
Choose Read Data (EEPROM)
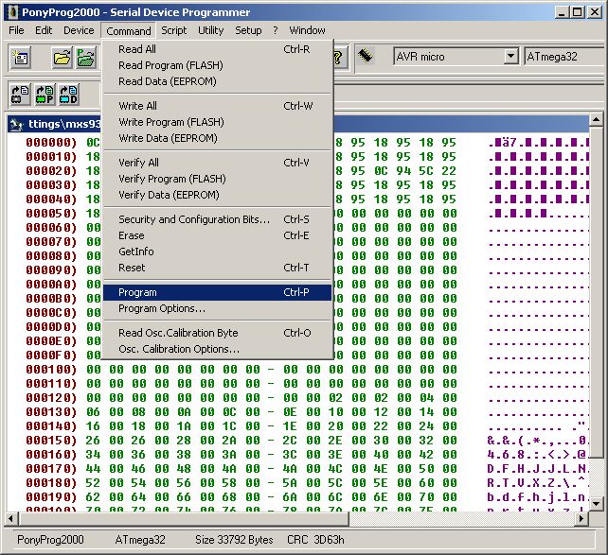coord(217,81)
